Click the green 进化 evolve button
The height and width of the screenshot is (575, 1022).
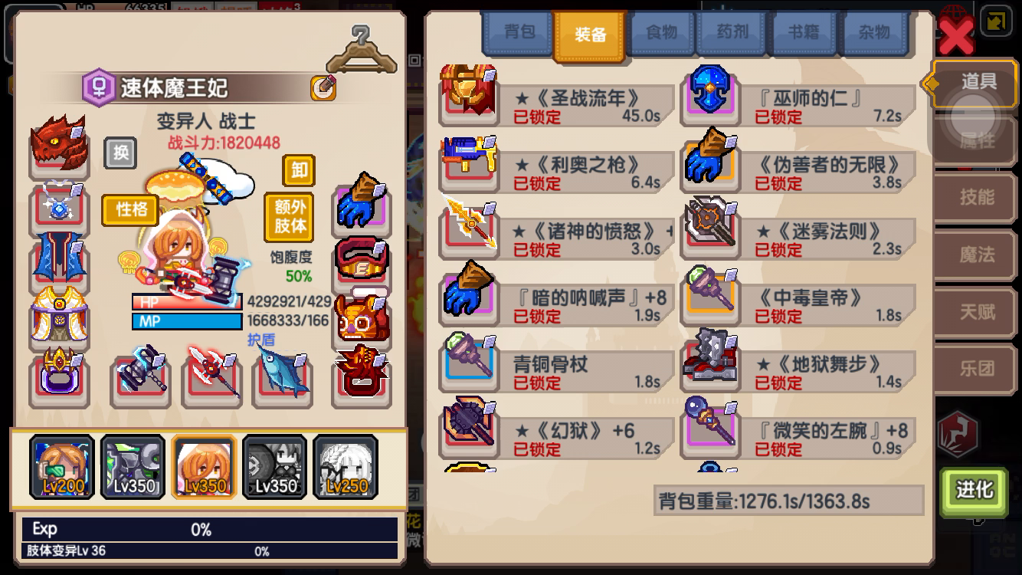click(974, 490)
